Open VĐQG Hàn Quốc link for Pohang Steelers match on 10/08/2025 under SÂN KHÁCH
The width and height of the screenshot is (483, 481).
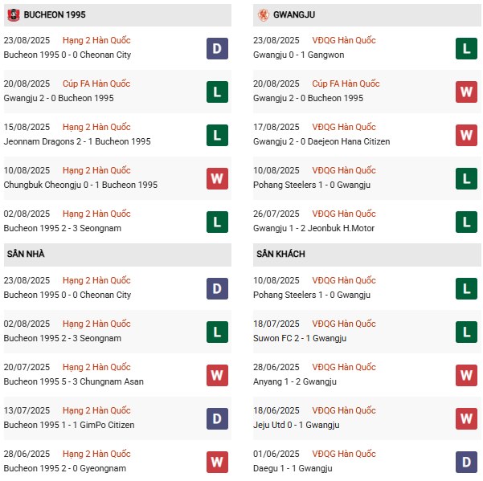tap(343, 280)
